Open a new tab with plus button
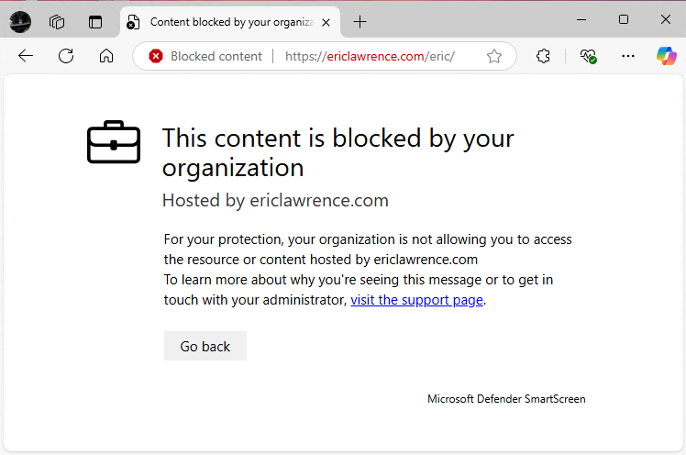Viewport: 686px width, 455px height. (x=360, y=21)
